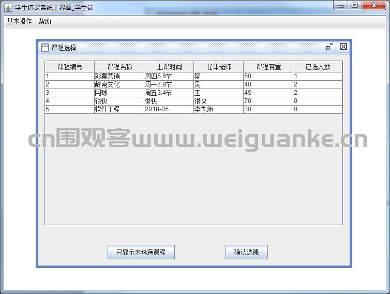Click the 已选人数 column header
The image size is (390, 294).
pyautogui.click(x=318, y=67)
